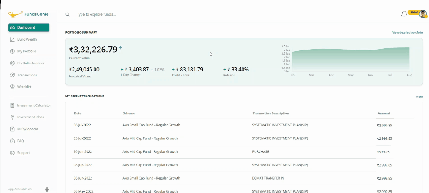
Task: Click the Support headset icon
Action: (x=12, y=153)
